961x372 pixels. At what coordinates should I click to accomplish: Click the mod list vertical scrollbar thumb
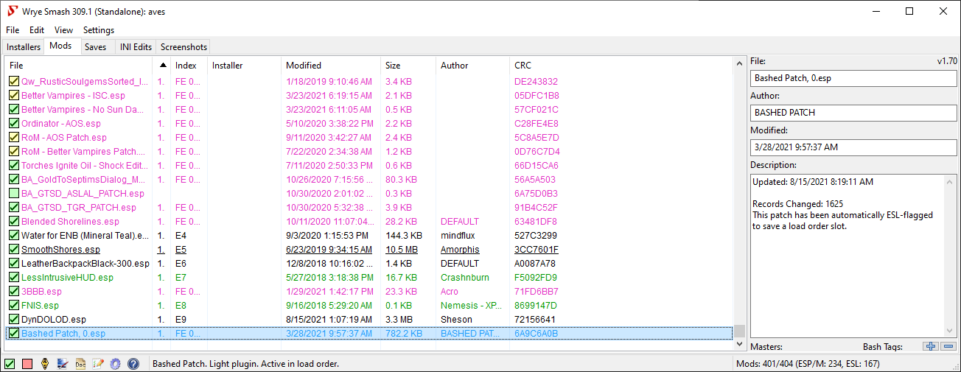pyautogui.click(x=739, y=331)
